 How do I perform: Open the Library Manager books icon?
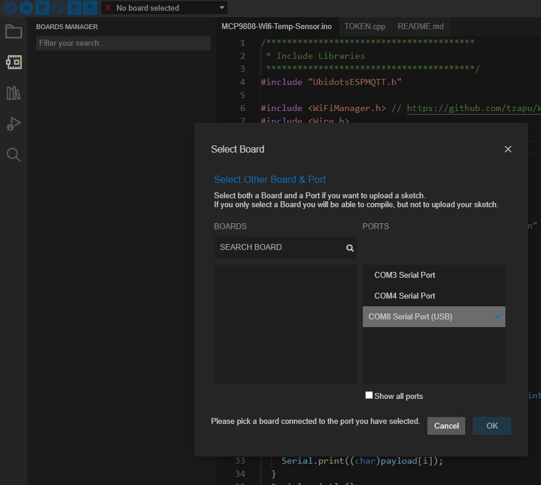14,93
